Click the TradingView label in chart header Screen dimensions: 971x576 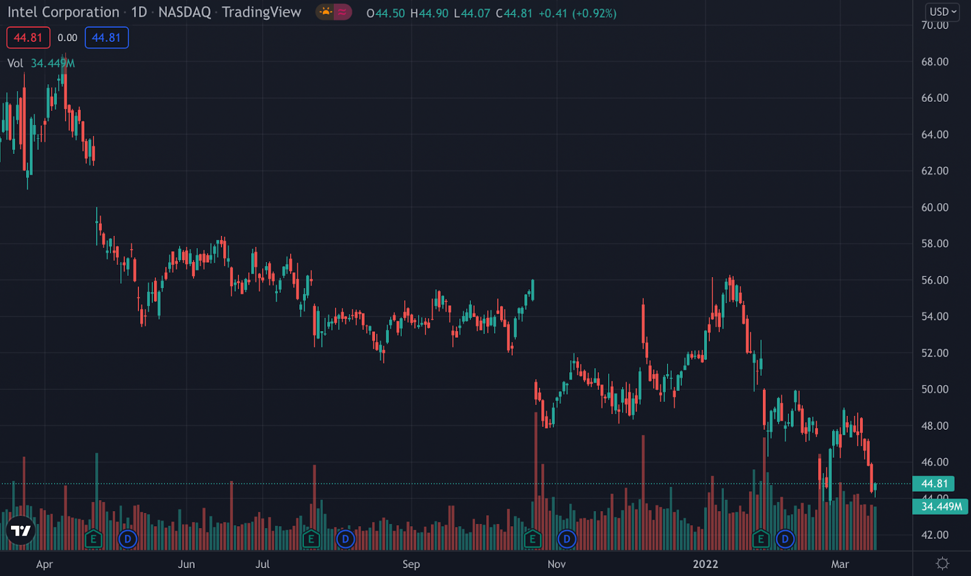click(x=262, y=12)
